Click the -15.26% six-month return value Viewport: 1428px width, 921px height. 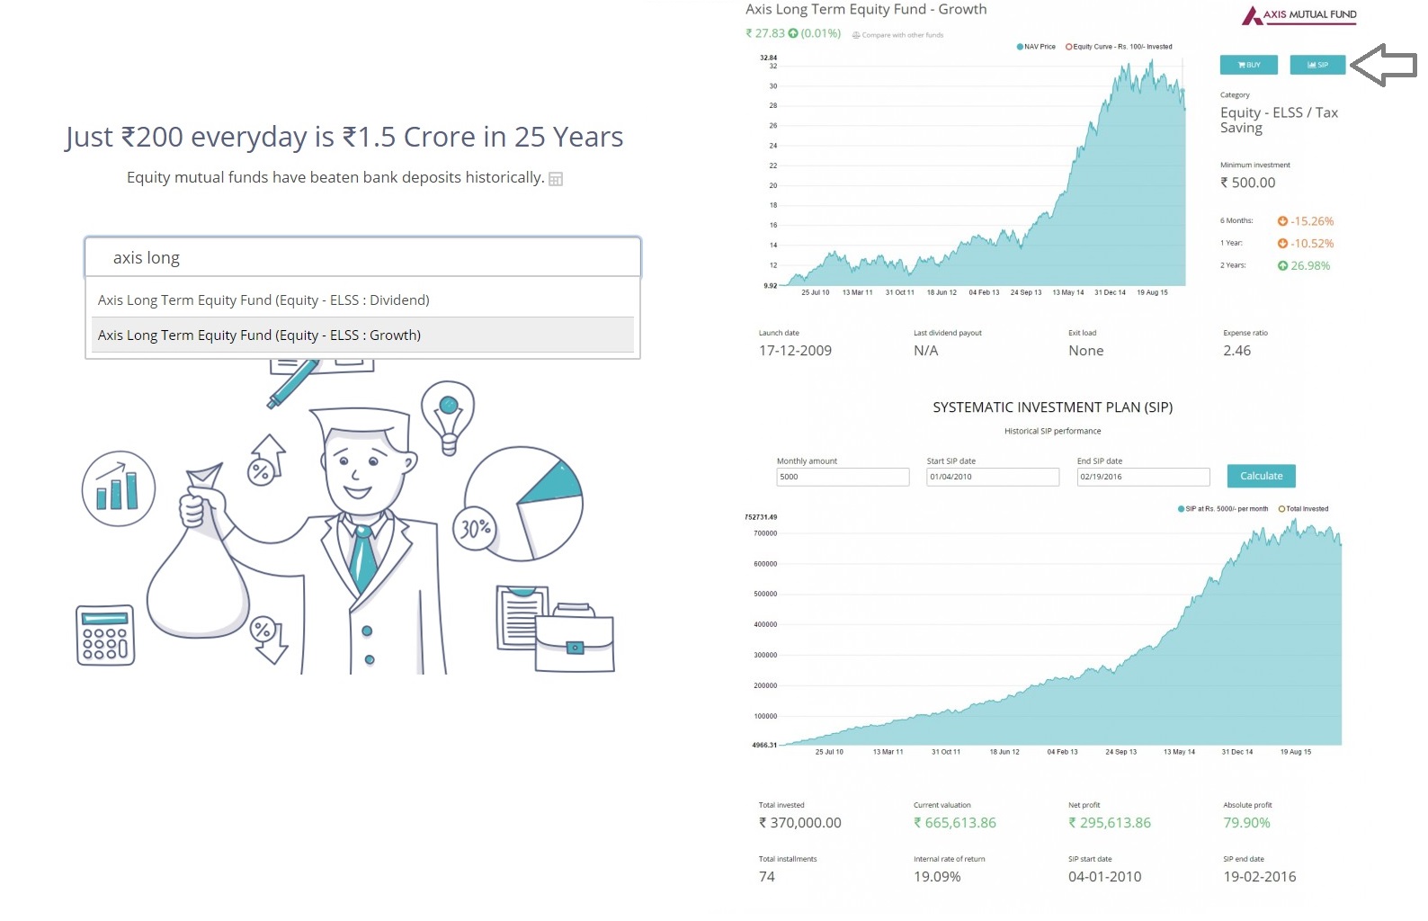[1312, 221]
